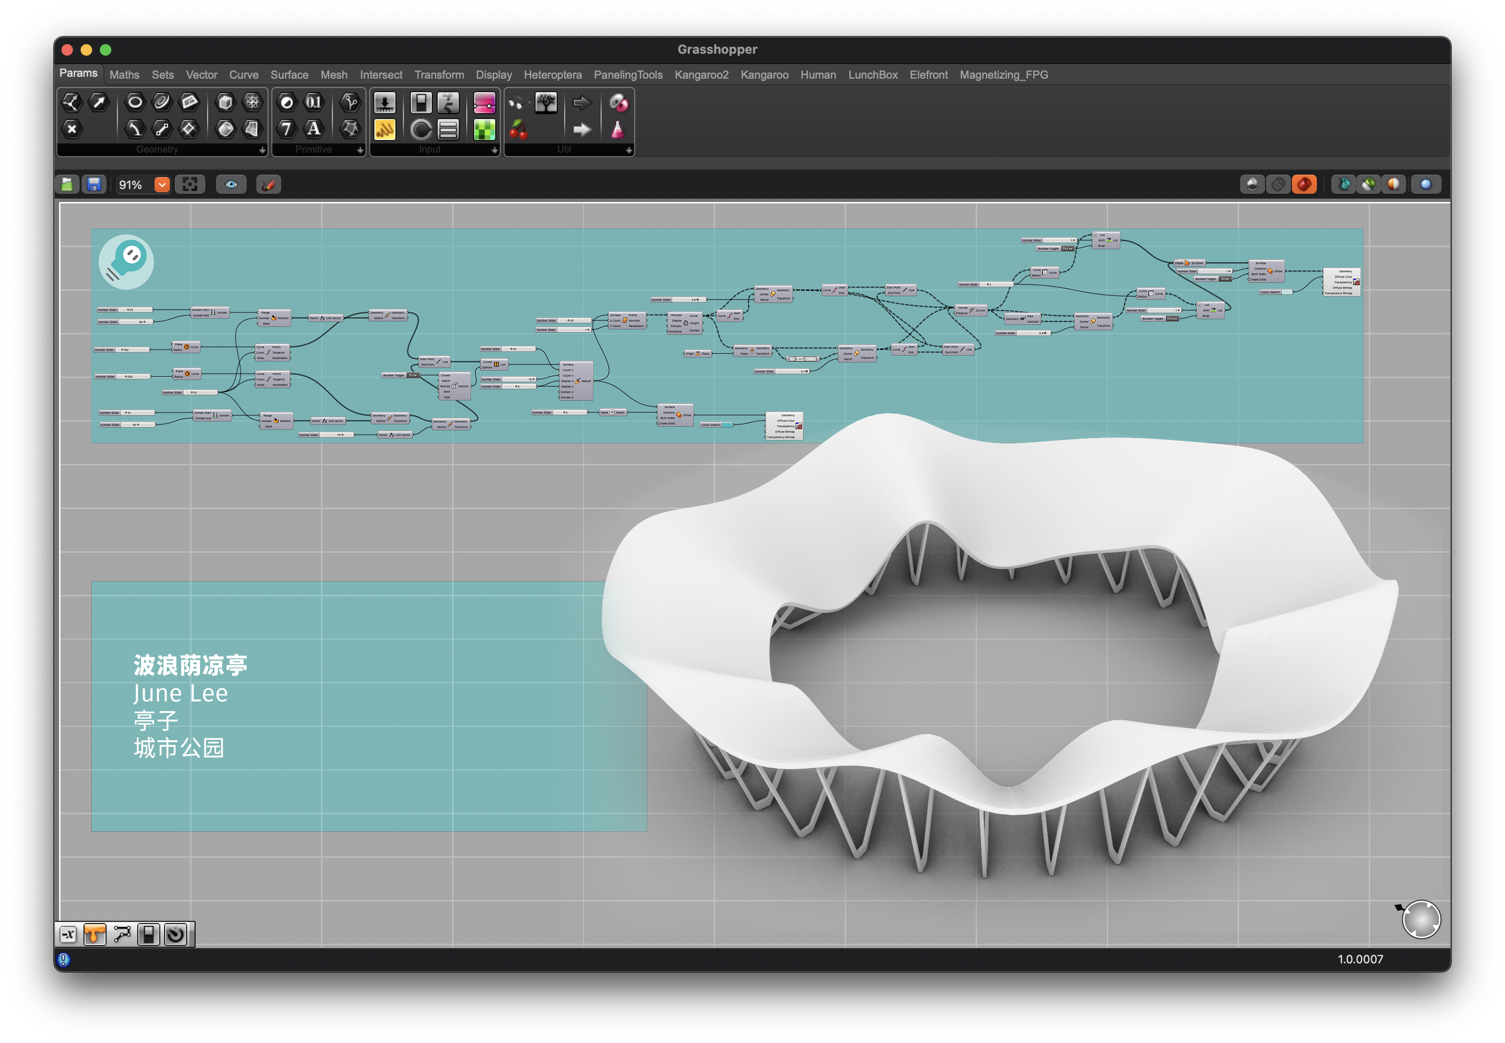Screen dimensions: 1505x1043
Task: Expand the Input panel components
Action: point(494,150)
